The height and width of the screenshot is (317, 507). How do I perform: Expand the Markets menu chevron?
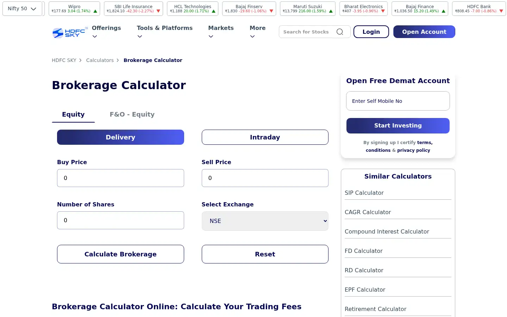(x=211, y=36)
